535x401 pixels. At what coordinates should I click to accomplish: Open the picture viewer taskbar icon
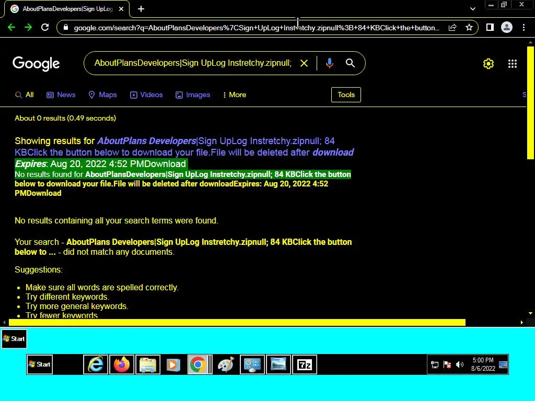click(x=278, y=364)
